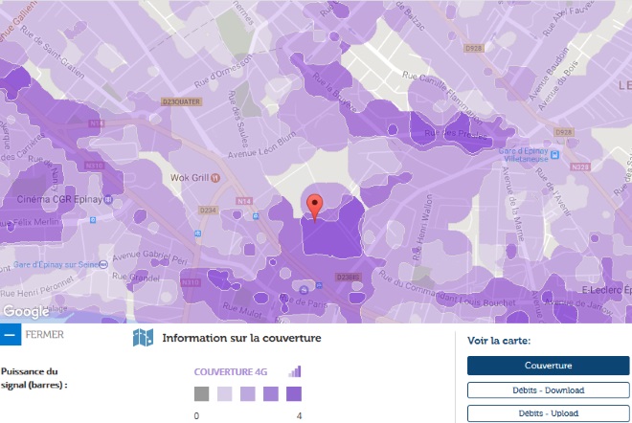Image resolution: width=632 pixels, height=423 pixels.
Task: Select the Cinéma CGR Epinay map icon
Action: pyautogui.click(x=107, y=200)
